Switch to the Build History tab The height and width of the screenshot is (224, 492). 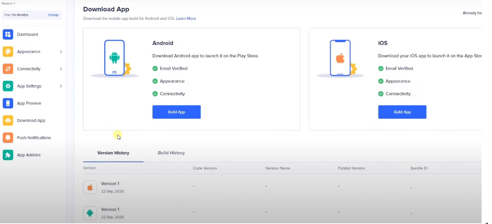[171, 153]
